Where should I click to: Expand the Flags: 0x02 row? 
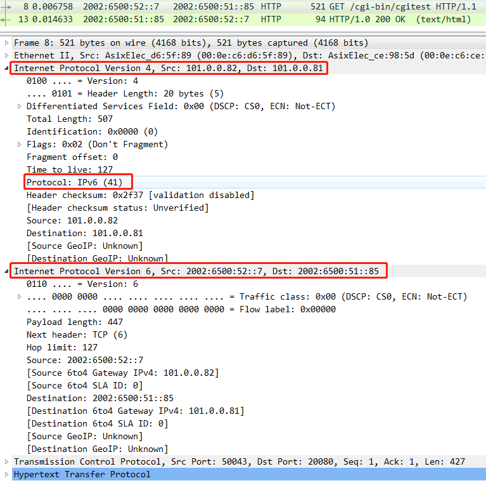(x=20, y=145)
